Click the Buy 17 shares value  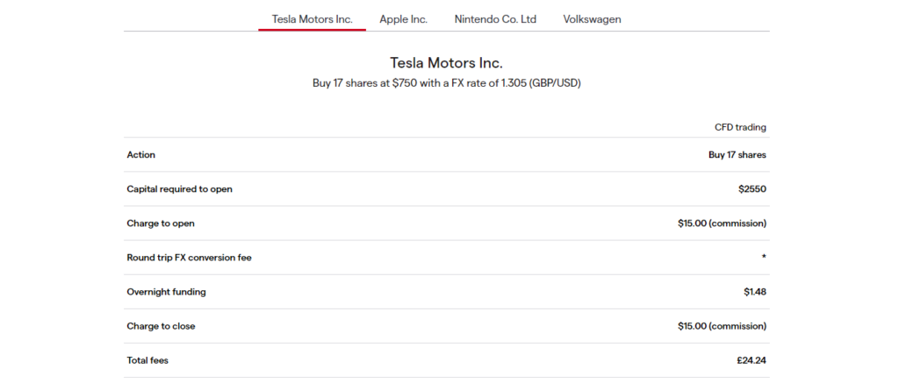737,154
